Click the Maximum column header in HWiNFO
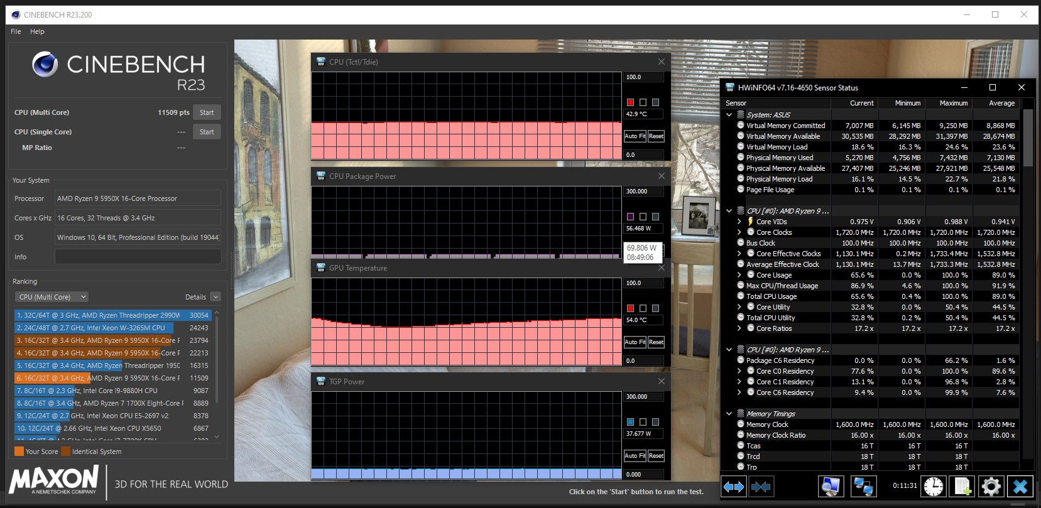Screen dimensions: 1041x508 coord(948,103)
